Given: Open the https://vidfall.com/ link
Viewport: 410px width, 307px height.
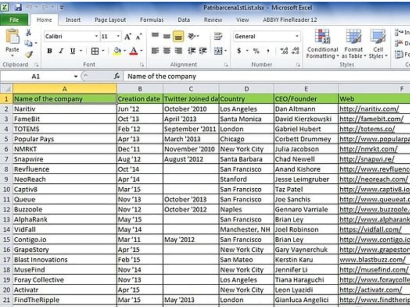Looking at the screenshot, I should pos(371,230).
